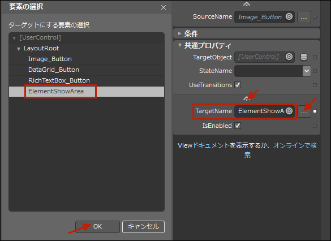Open TargetObject data binding database icon
The height and width of the screenshot is (241, 331).
tap(303, 57)
